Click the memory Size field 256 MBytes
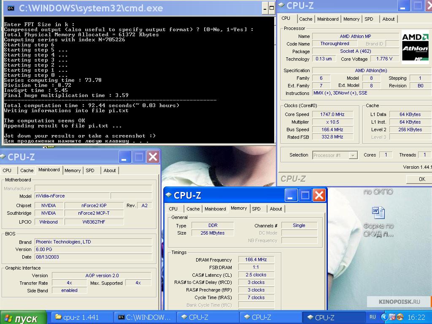The image size is (432, 324). click(213, 233)
